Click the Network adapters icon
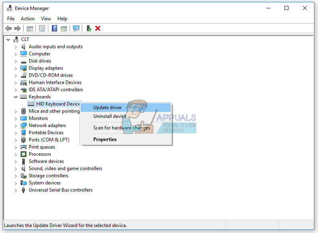This screenshot has height=233, width=318. [x=24, y=125]
